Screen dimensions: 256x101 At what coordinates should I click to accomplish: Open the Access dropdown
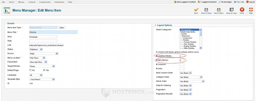[44, 53]
